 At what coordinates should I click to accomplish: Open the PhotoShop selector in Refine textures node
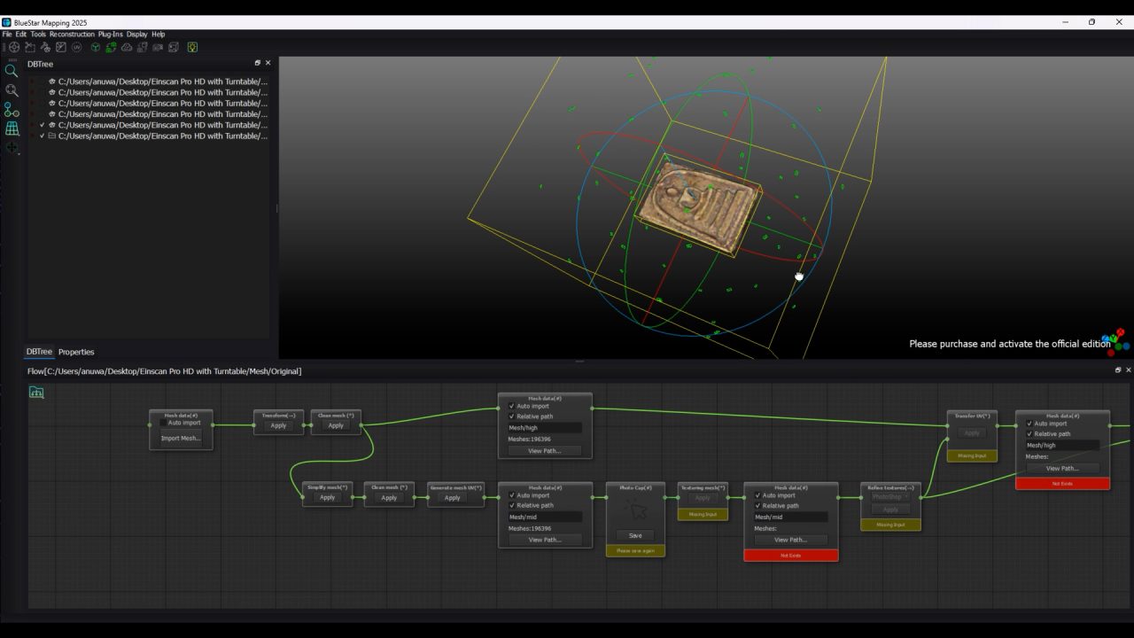coord(890,497)
